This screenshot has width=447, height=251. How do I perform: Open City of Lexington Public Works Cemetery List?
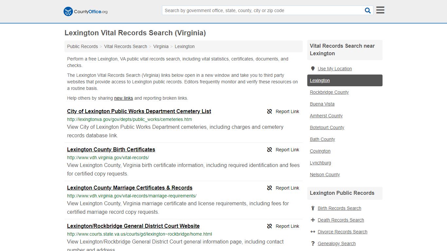[139, 111]
